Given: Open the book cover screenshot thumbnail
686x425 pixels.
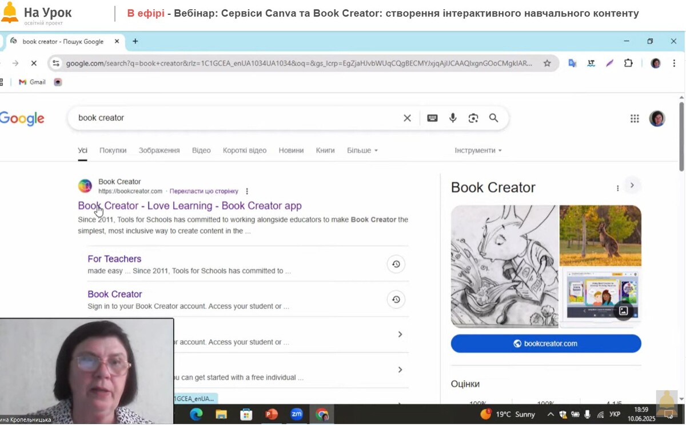Looking at the screenshot, I should pos(600,297).
